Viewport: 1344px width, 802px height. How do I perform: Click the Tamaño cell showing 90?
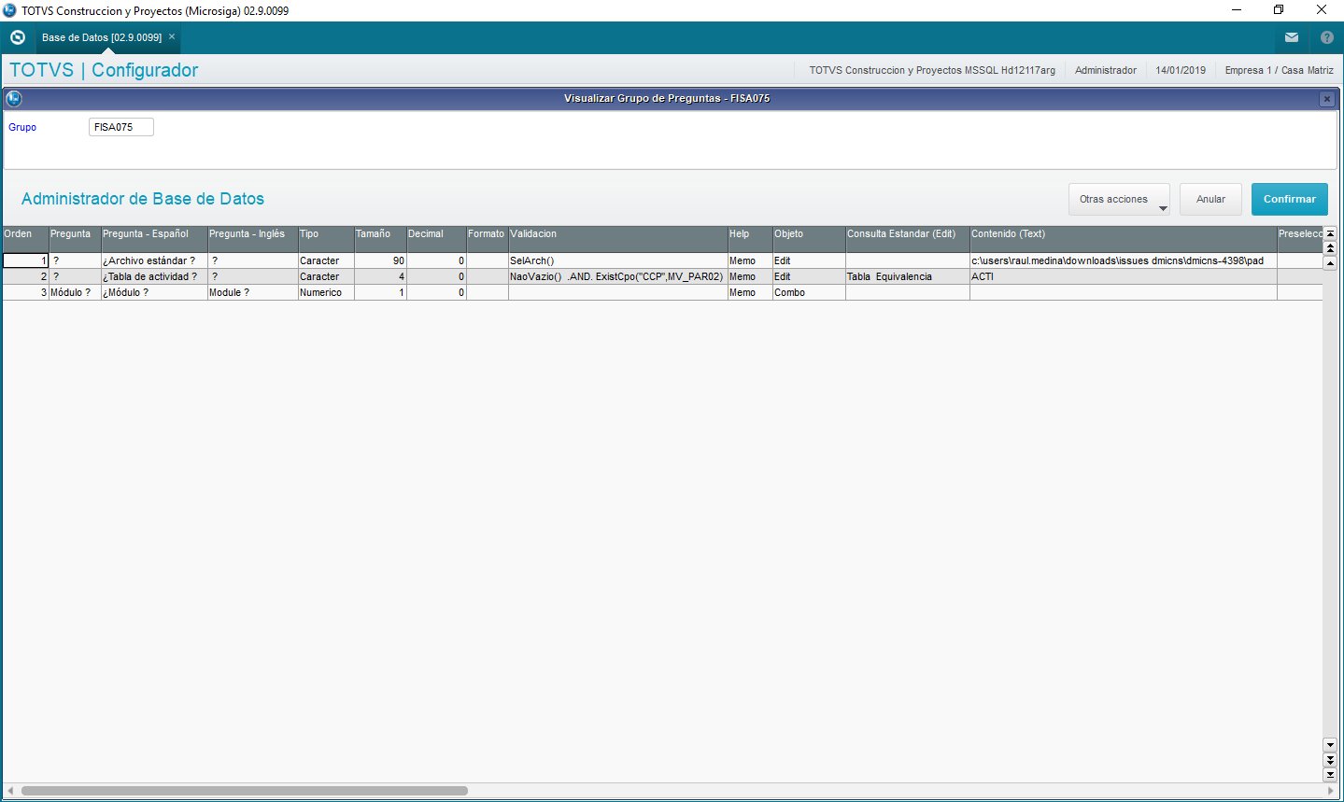(x=380, y=261)
